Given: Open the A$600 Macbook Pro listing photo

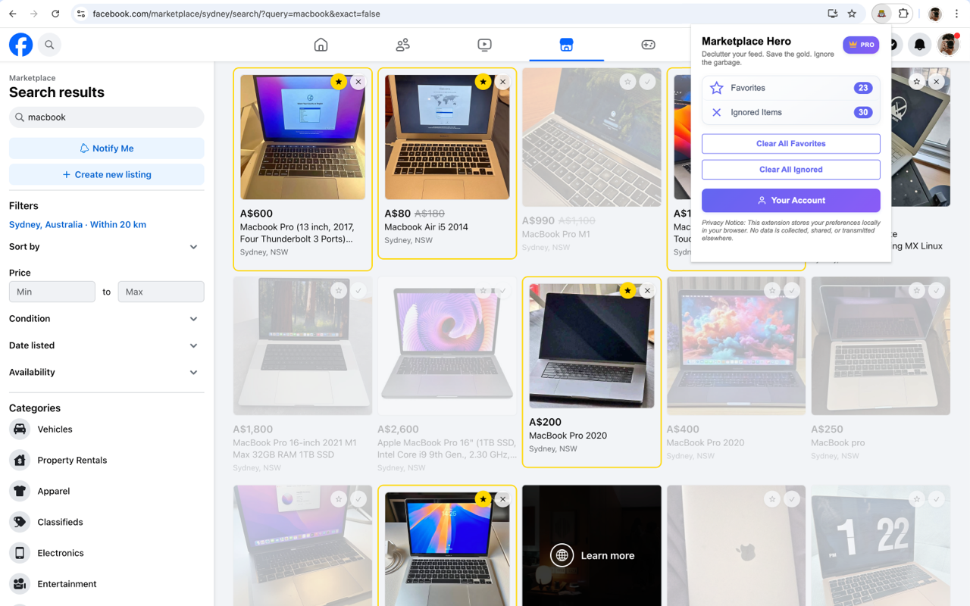Looking at the screenshot, I should click(x=302, y=137).
